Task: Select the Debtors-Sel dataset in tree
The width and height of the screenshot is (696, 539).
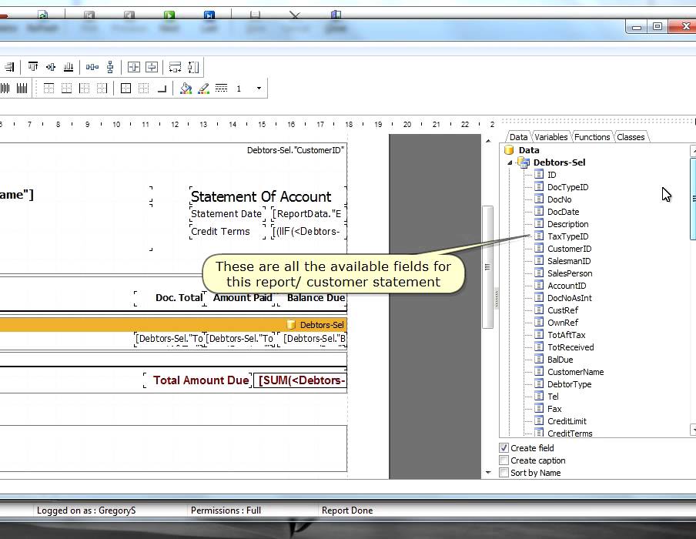Action: [x=559, y=162]
